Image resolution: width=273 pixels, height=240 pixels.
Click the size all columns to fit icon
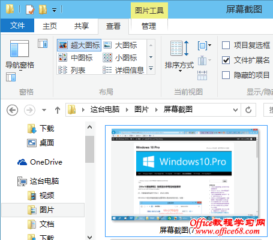tap(202, 75)
